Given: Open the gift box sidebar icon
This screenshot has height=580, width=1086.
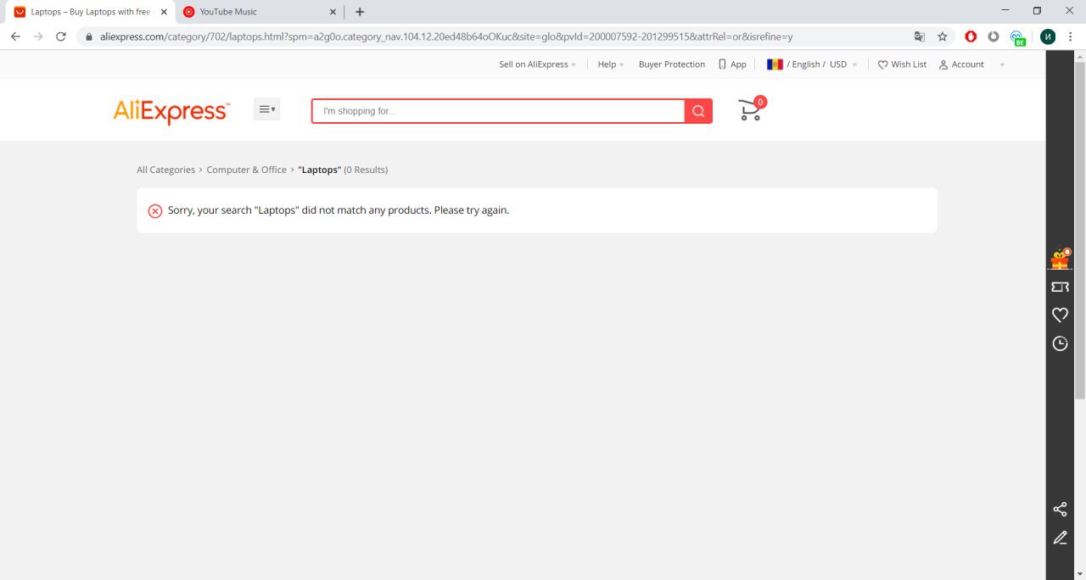Looking at the screenshot, I should (x=1060, y=259).
